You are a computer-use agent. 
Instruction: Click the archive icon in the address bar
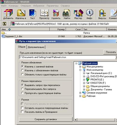13,24
